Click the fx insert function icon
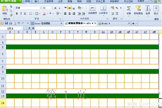Viewport: 162px width, 108px height. [33, 28]
